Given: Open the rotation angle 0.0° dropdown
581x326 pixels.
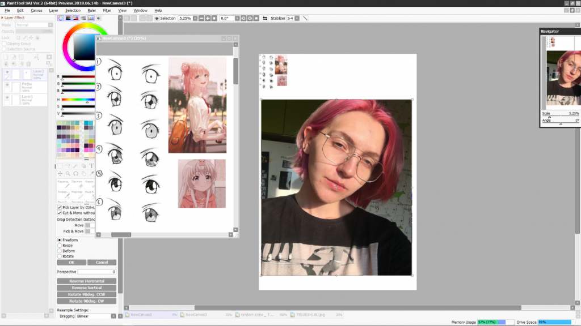Looking at the screenshot, I should click(x=237, y=18).
